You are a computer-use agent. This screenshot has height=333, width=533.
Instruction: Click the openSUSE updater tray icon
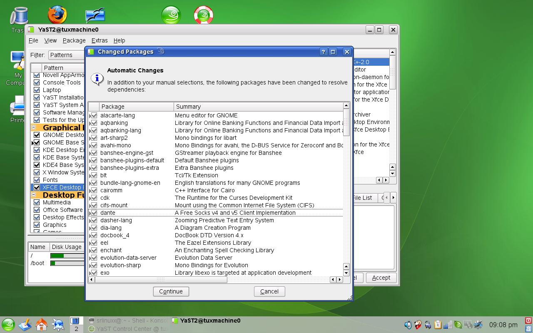coord(458,325)
